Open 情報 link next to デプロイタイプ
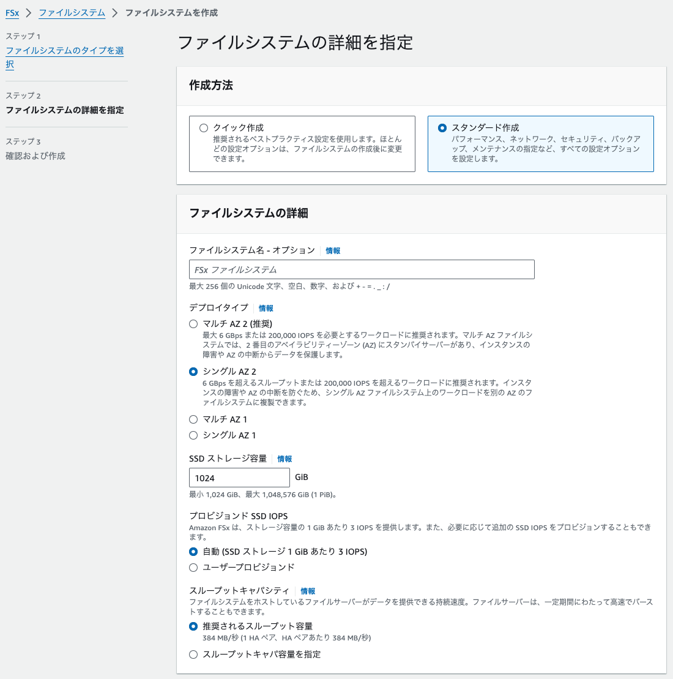Image resolution: width=673 pixels, height=679 pixels. [266, 308]
